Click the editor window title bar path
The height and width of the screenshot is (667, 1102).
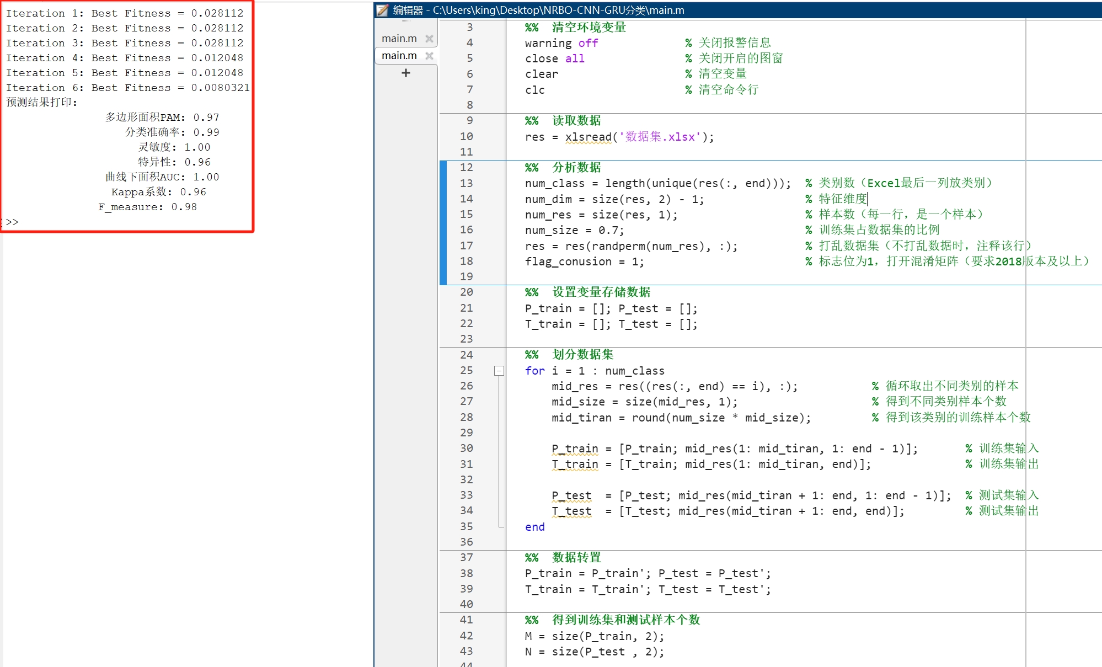pyautogui.click(x=558, y=10)
